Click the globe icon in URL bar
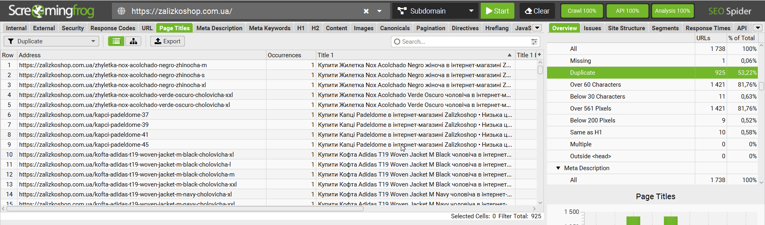 [122, 11]
